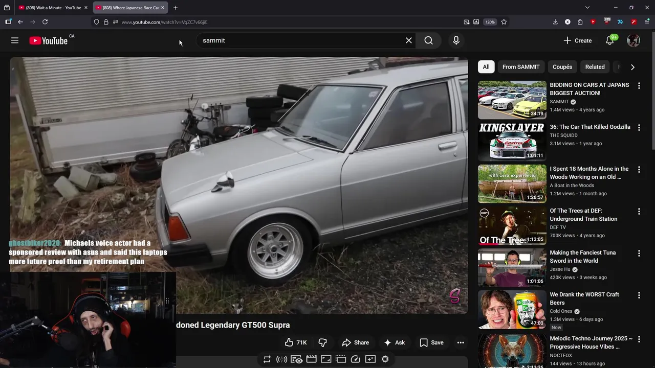Like the video with 71K likes
The image size is (655, 368).
[296, 342]
